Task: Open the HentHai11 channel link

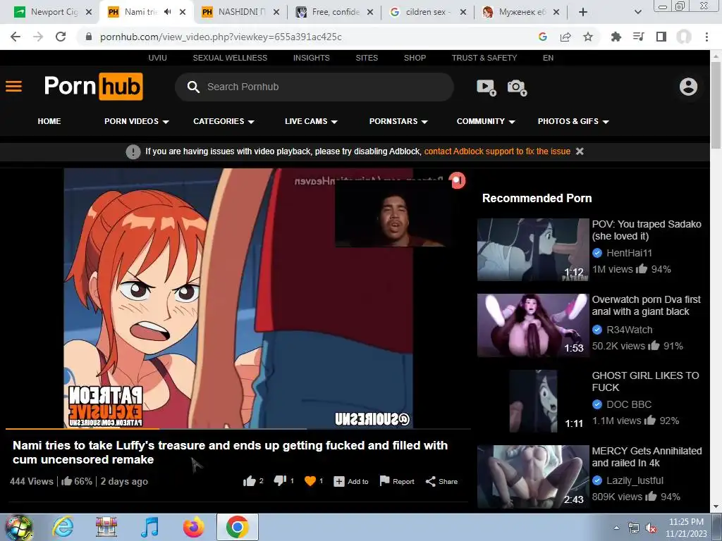Action: pos(629,253)
